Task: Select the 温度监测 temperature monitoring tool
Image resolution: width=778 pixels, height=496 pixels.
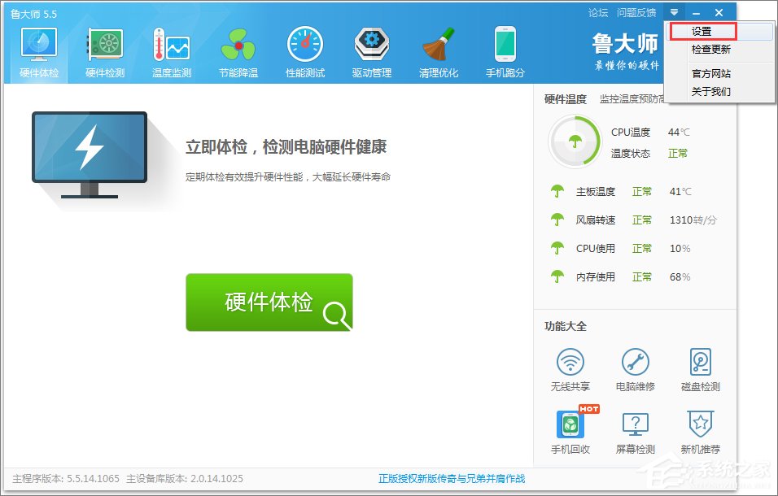Action: (x=171, y=49)
